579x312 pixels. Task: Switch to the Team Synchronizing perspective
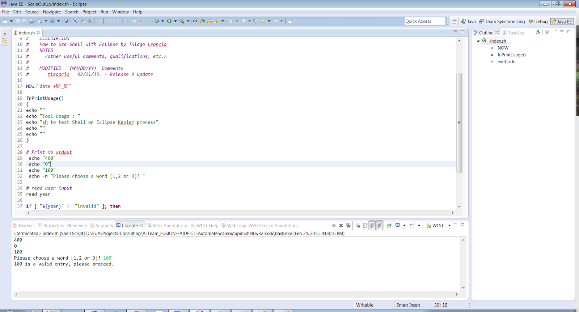pyautogui.click(x=502, y=21)
